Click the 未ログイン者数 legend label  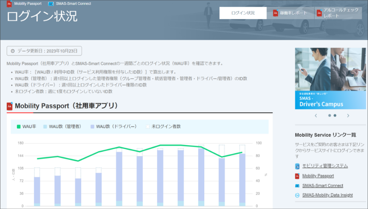(166, 126)
